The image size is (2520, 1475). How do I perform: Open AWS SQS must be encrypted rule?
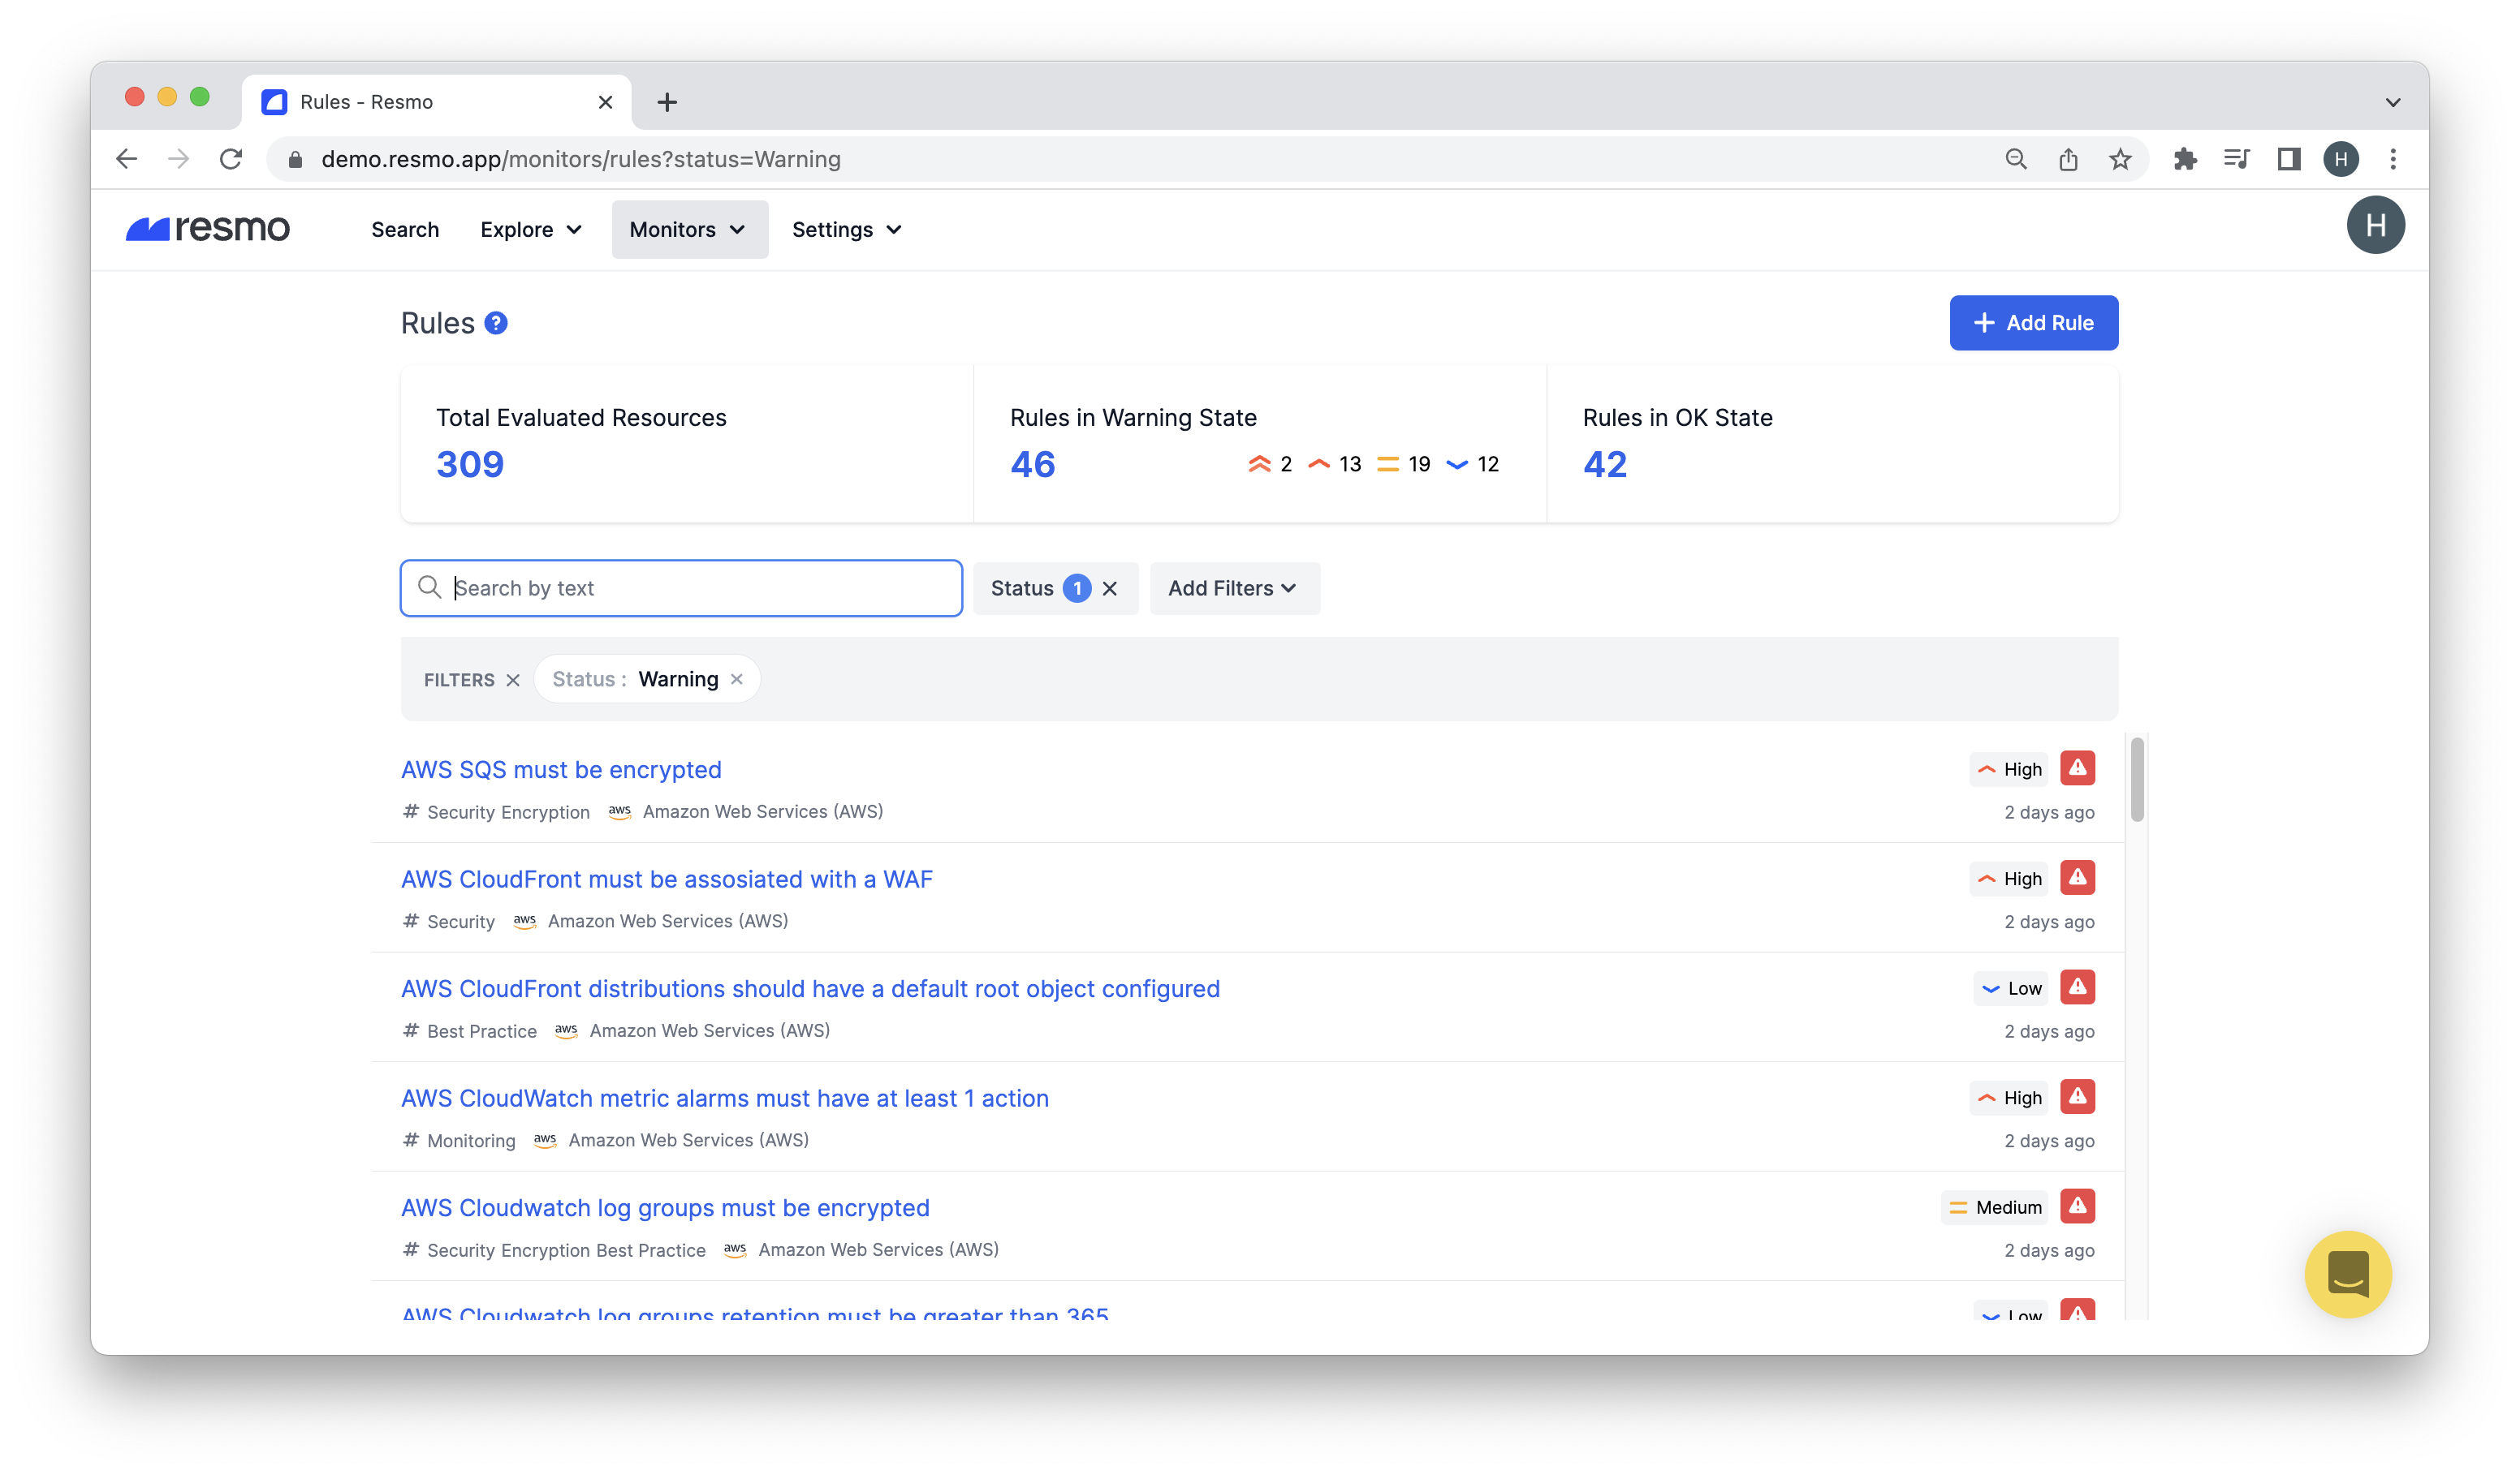coord(561,769)
